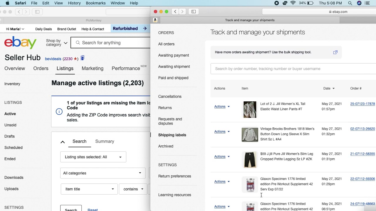This screenshot has width=376, height=211.
Task: Open order 02-07113-26620 link
Action: click(x=362, y=129)
